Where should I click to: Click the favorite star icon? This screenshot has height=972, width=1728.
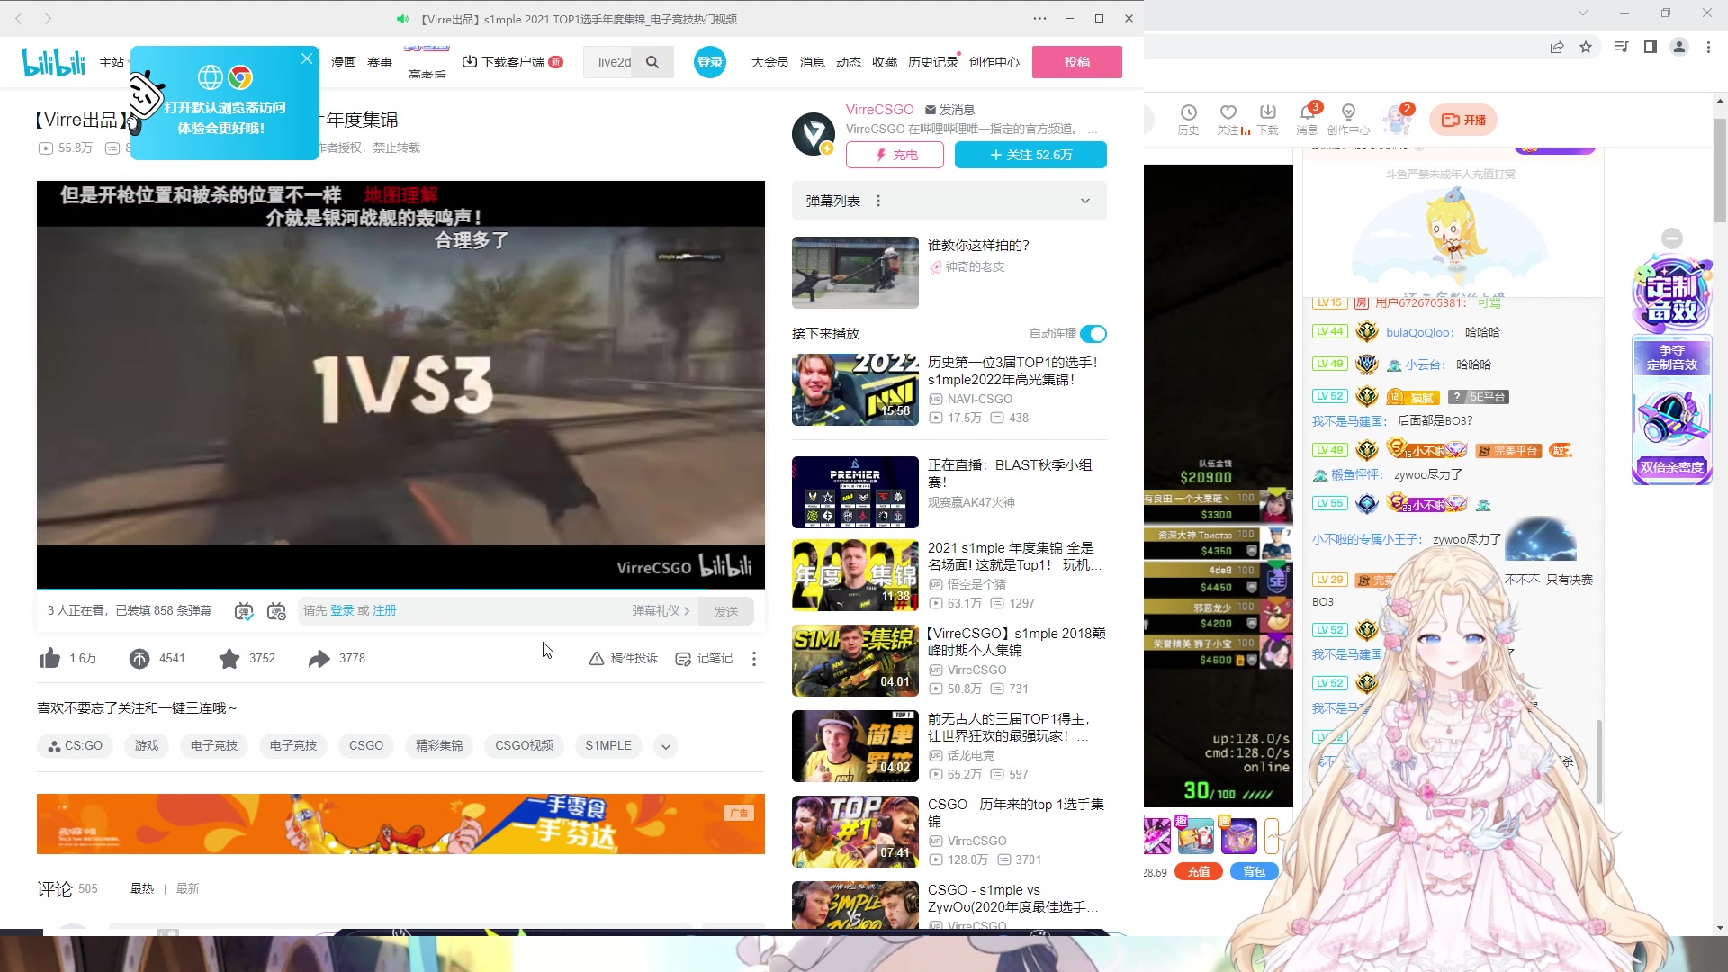click(x=229, y=658)
